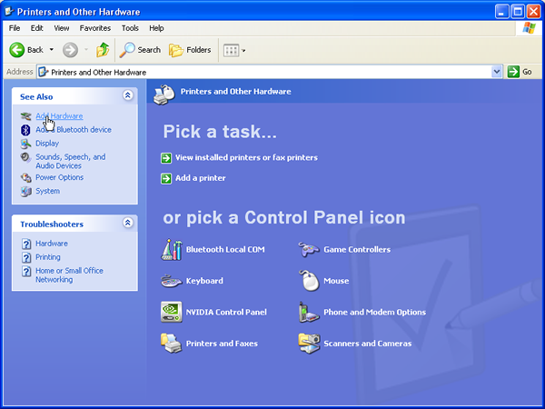Click inside the Address bar field

(272, 72)
